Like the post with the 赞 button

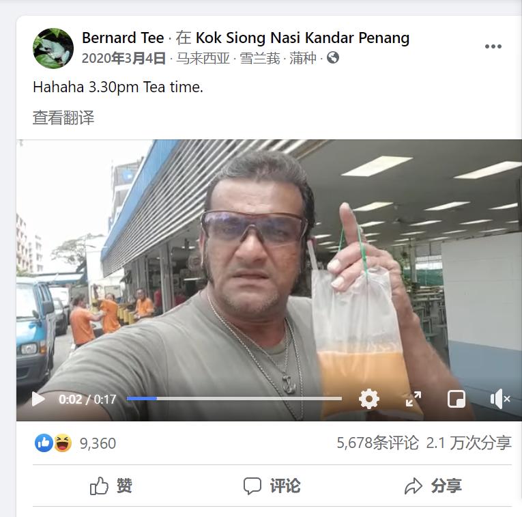pos(111,486)
